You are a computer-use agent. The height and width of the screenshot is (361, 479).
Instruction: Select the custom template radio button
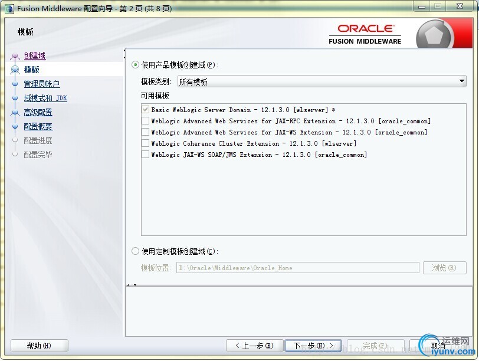click(135, 251)
